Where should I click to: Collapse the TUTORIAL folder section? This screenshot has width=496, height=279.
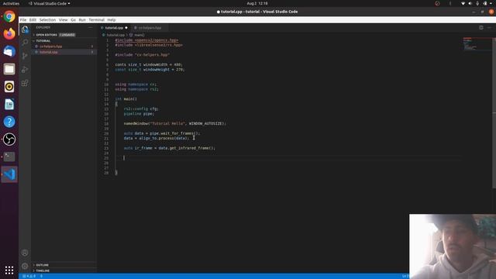coord(43,41)
